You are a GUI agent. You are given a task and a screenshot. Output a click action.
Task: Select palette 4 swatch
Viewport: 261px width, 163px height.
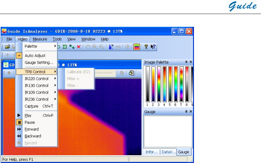pyautogui.click(x=165, y=84)
